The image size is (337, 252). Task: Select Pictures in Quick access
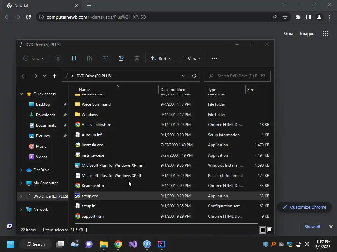42,136
